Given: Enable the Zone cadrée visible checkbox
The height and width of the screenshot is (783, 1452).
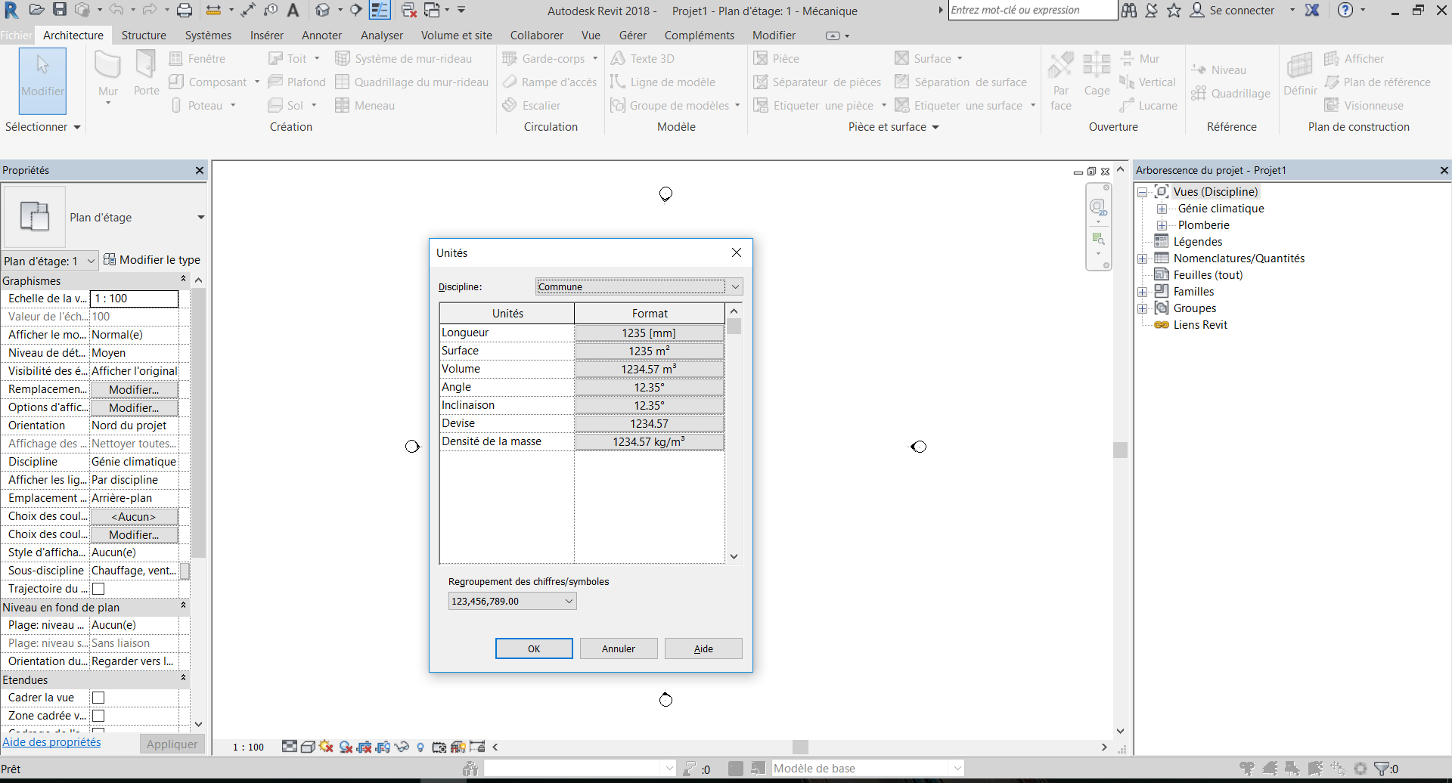Looking at the screenshot, I should pyautogui.click(x=98, y=716).
